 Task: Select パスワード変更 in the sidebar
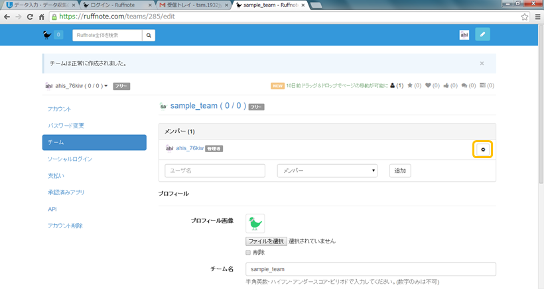click(x=66, y=126)
